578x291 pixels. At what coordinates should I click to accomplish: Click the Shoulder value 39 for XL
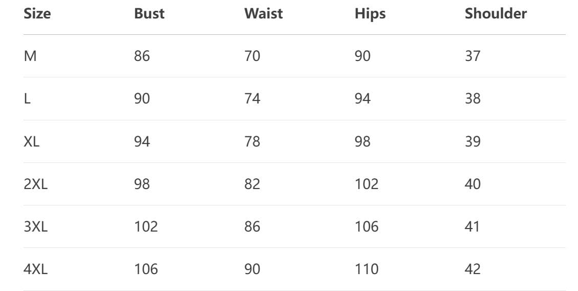click(x=473, y=141)
